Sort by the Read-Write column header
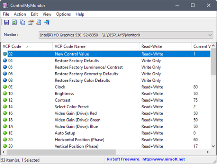Screen dimensions: 217x164 165,46
